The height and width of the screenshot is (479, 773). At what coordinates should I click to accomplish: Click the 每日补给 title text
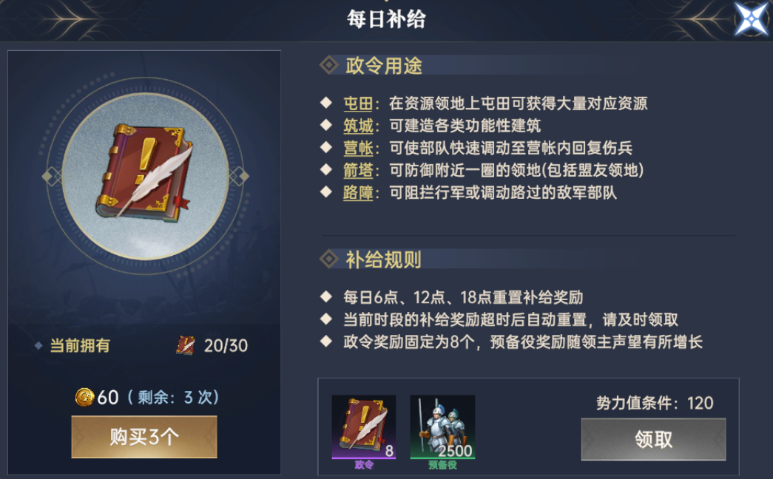point(386,19)
